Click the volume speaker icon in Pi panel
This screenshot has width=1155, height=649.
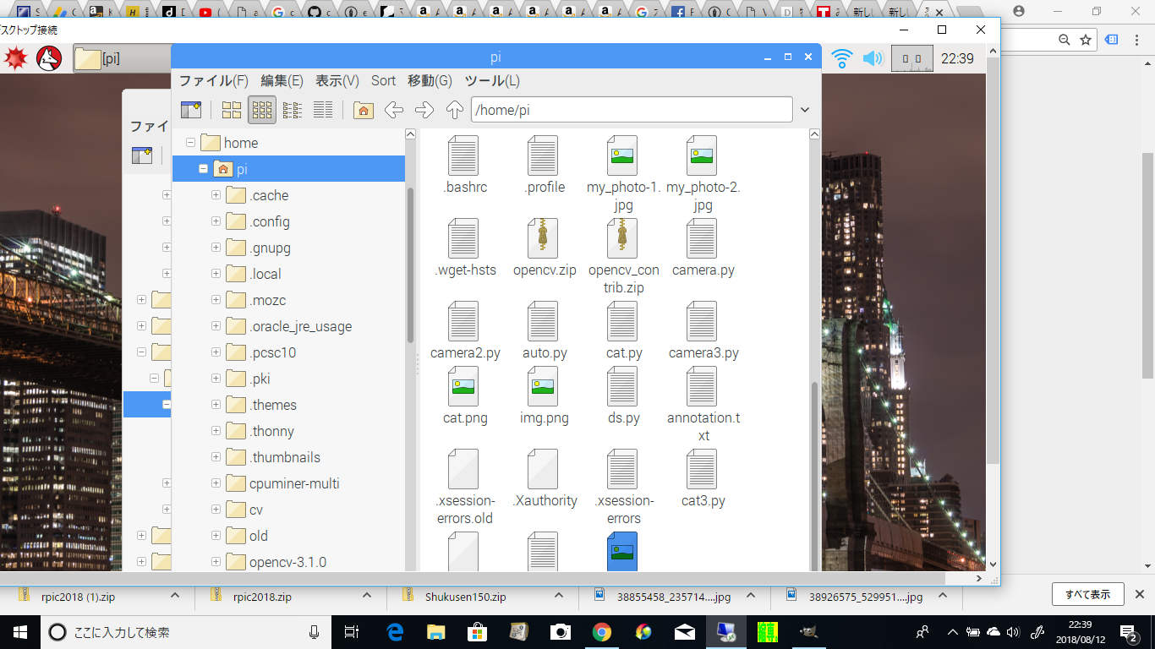873,58
